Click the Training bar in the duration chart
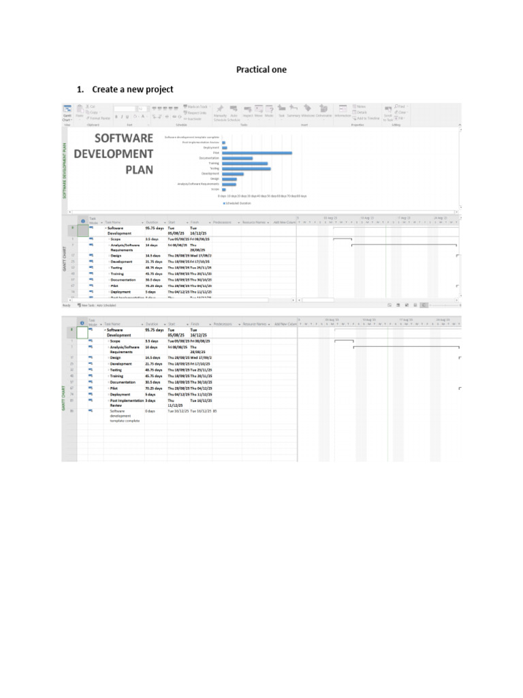The image size is (523, 698). [x=245, y=164]
